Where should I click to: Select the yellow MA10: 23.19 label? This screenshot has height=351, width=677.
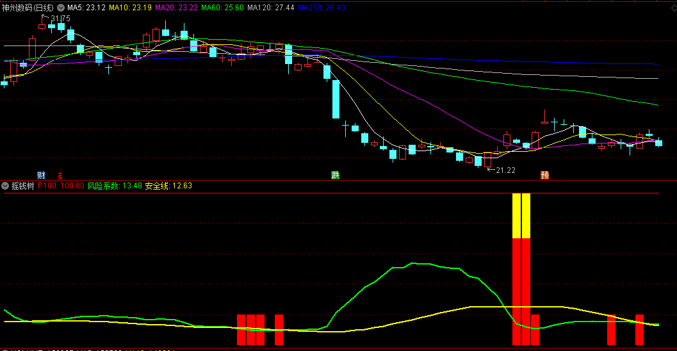[x=130, y=8]
